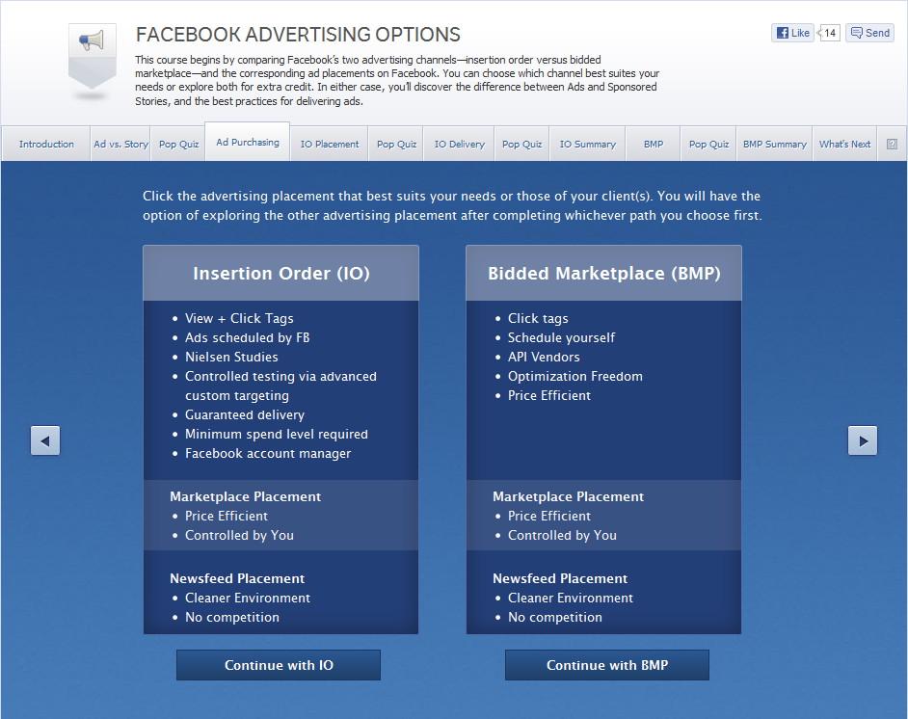Click the Send button
Image resolution: width=908 pixels, height=719 pixels.
point(869,33)
